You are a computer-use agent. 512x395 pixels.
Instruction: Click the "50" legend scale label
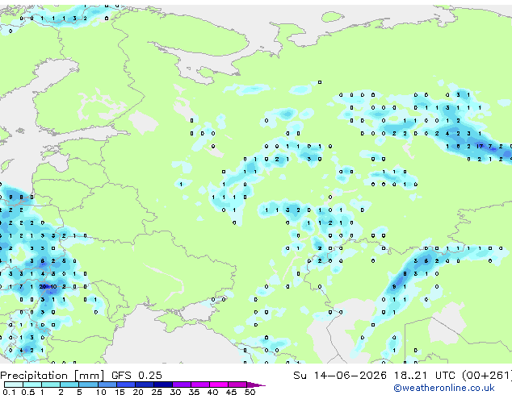click(x=250, y=392)
